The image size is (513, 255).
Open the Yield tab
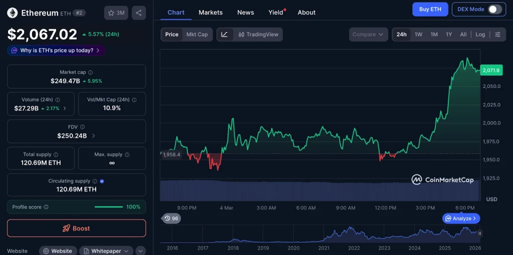276,12
